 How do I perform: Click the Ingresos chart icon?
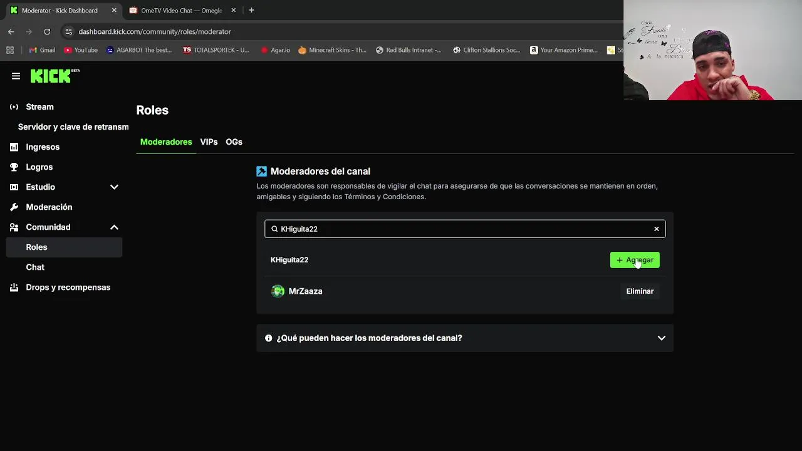(14, 147)
